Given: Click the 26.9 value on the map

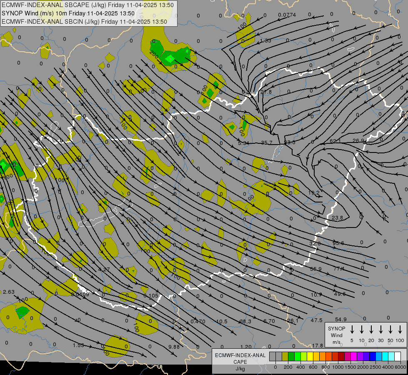Looking at the screenshot, I should (358, 140).
